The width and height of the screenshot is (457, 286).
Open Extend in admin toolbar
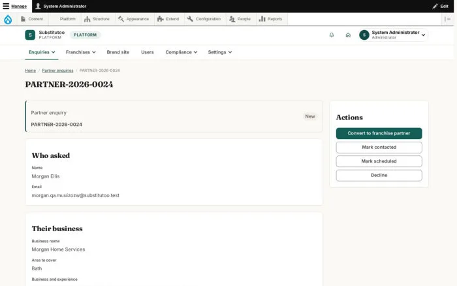point(168,19)
